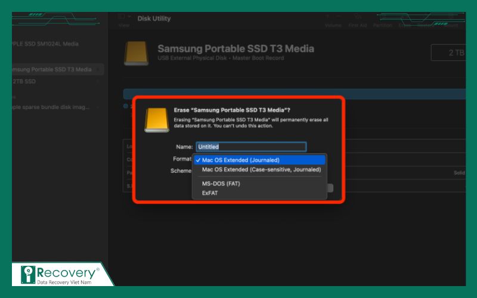Click the blue disk usage bar
477x298 pixels.
(292, 94)
